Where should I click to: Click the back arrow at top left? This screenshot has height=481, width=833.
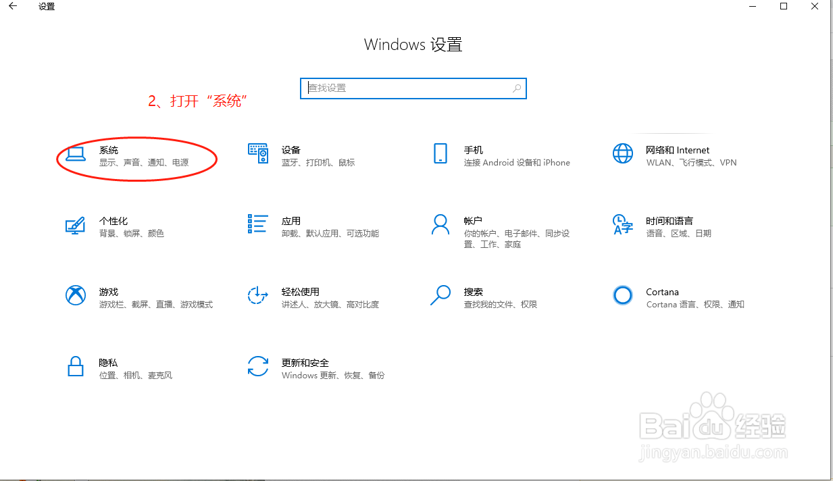(x=12, y=6)
